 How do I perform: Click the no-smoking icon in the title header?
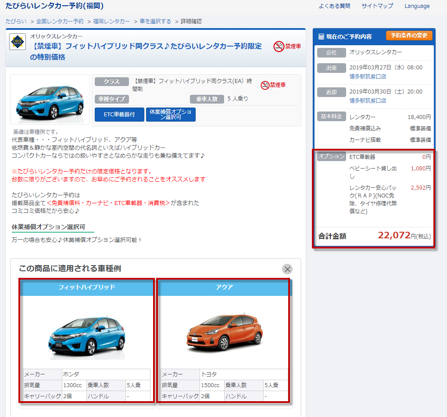(x=279, y=46)
